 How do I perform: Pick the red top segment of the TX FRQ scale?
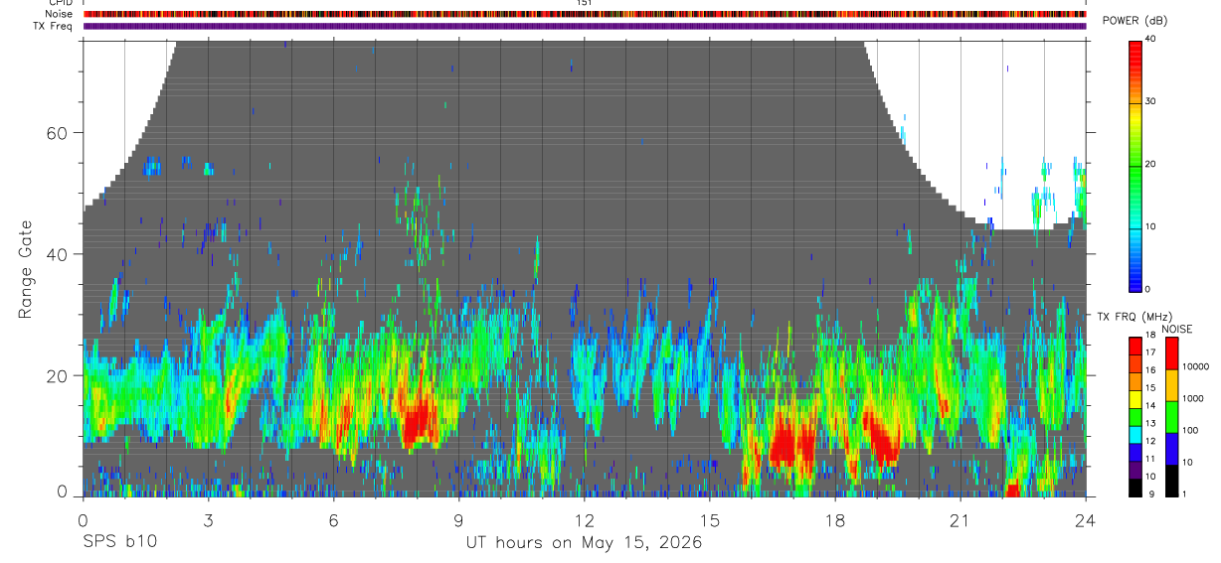point(1134,344)
